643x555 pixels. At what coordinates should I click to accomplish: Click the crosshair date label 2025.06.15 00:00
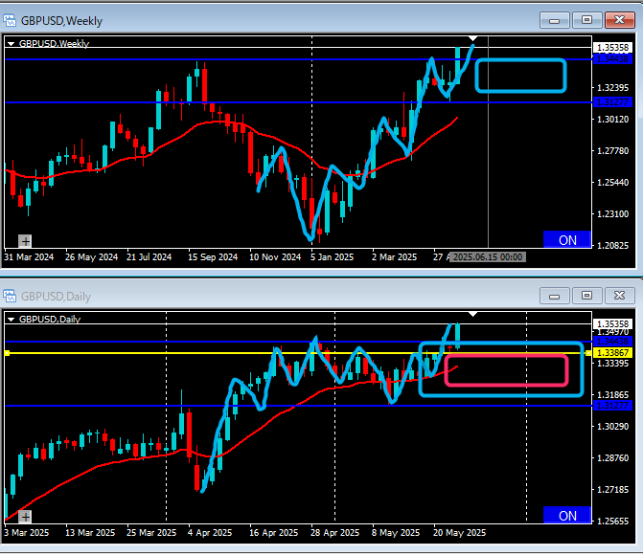pos(488,256)
